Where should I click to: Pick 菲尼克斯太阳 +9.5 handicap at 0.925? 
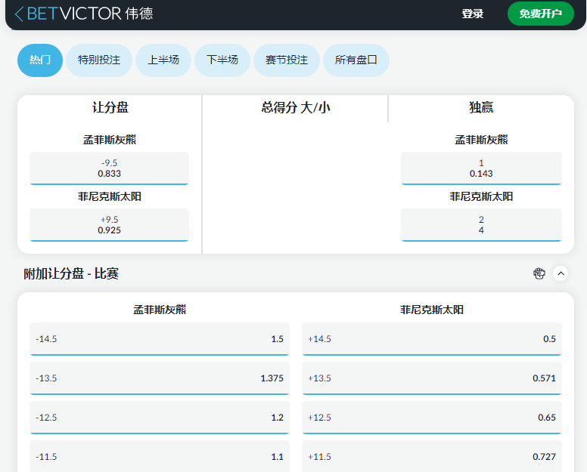pyautogui.click(x=109, y=224)
